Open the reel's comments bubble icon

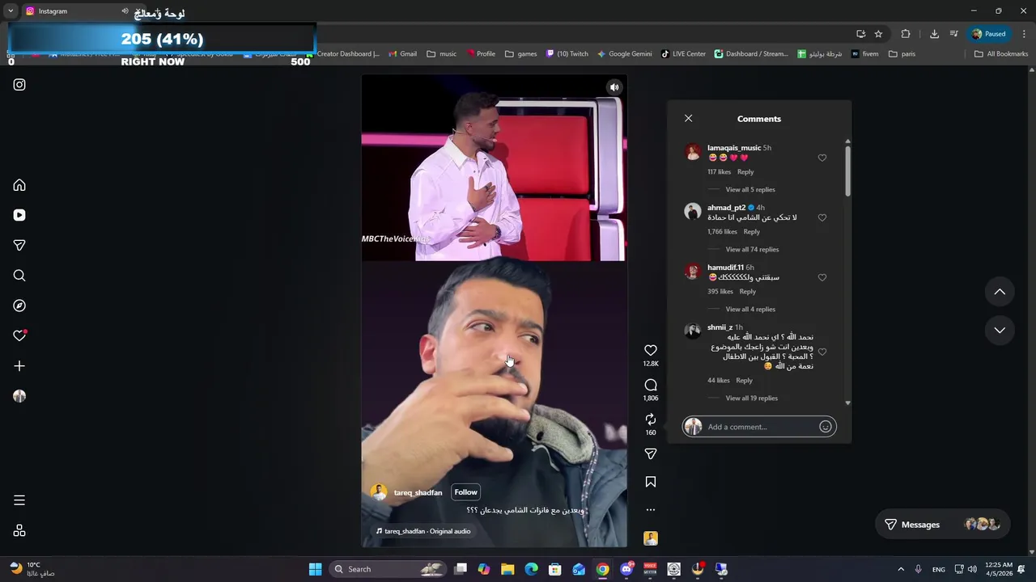(651, 385)
